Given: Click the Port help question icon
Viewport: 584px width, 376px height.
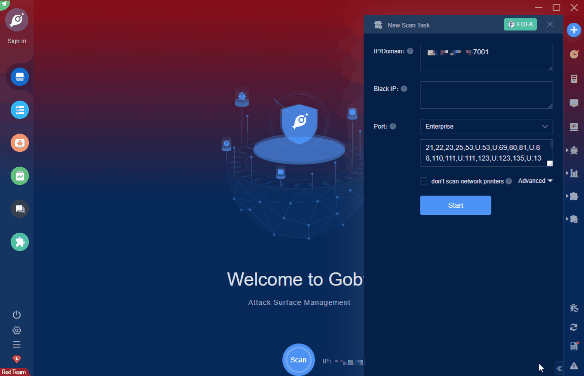Looking at the screenshot, I should point(393,127).
